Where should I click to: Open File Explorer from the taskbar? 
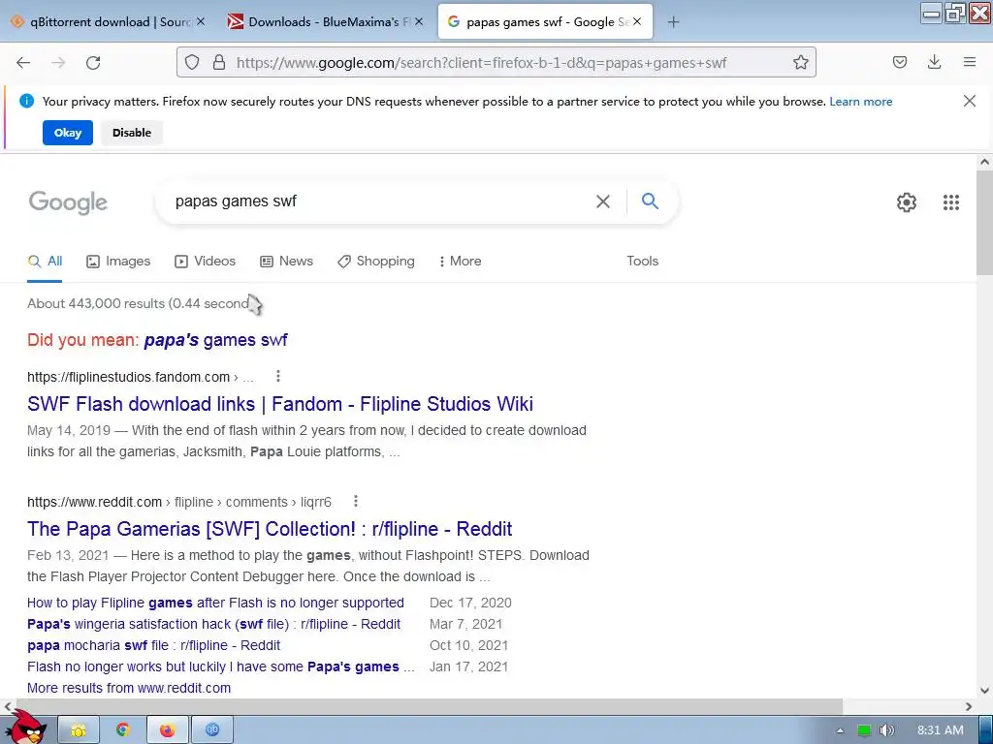[x=79, y=730]
